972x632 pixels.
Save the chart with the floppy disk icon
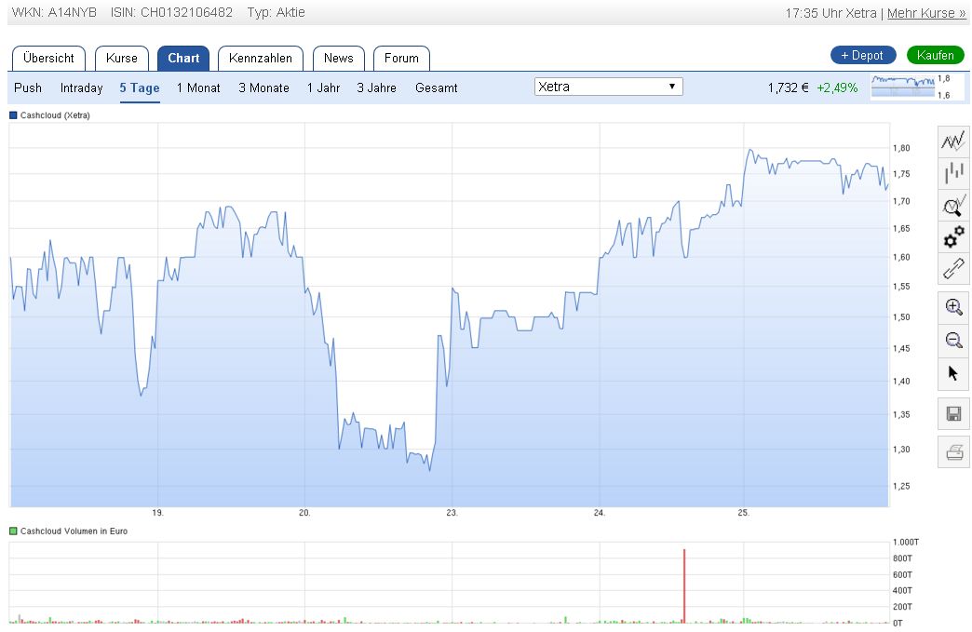(952, 413)
